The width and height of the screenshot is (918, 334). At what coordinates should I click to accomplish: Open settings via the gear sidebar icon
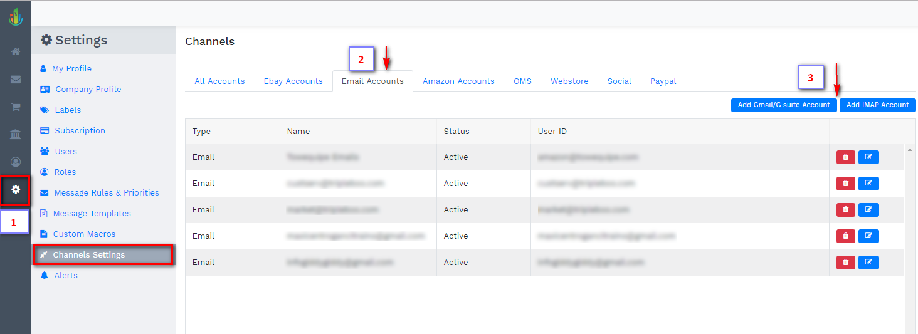16,189
